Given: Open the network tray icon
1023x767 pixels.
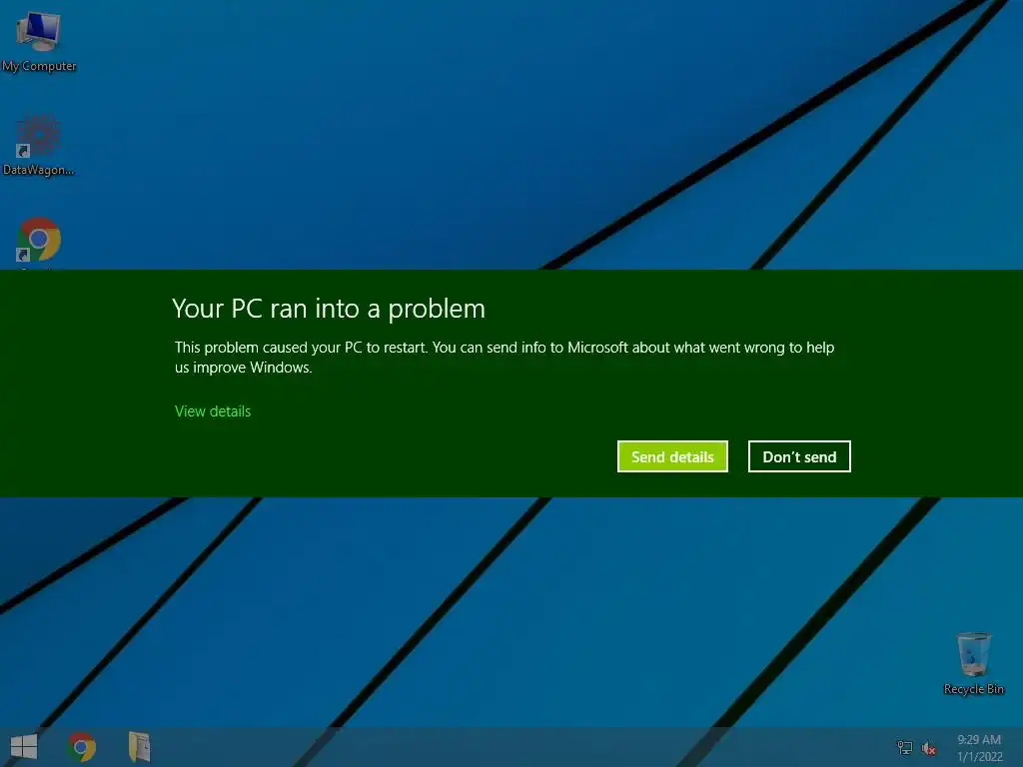Looking at the screenshot, I should click(905, 747).
